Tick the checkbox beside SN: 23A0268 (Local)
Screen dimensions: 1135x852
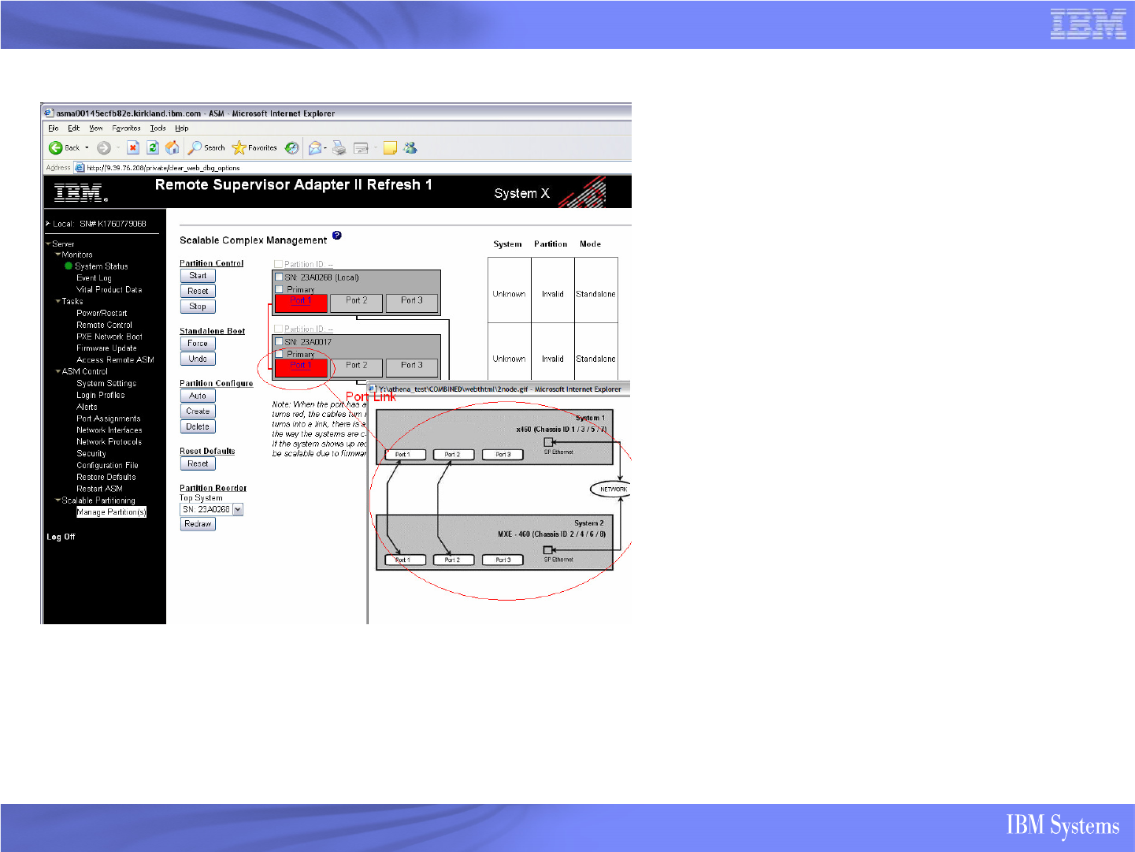tap(279, 277)
